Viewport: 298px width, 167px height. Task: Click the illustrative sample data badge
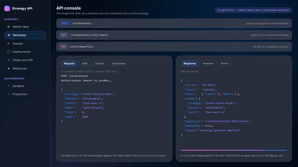tap(253, 10)
